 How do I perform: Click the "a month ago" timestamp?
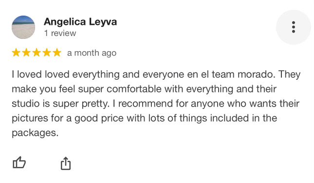click(92, 53)
